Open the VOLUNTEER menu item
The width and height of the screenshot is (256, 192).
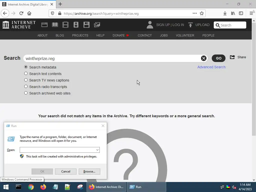(x=185, y=35)
